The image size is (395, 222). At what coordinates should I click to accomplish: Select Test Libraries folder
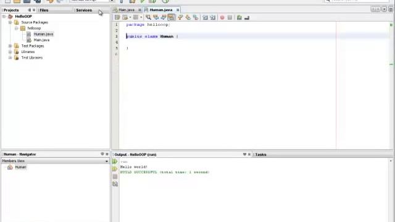31,57
